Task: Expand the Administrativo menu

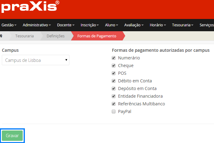Action: [x=37, y=25]
